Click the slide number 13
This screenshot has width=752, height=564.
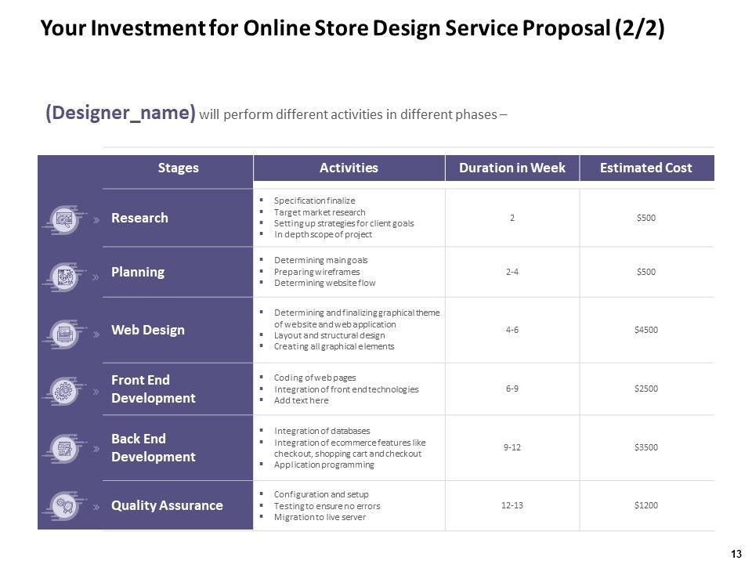736,554
